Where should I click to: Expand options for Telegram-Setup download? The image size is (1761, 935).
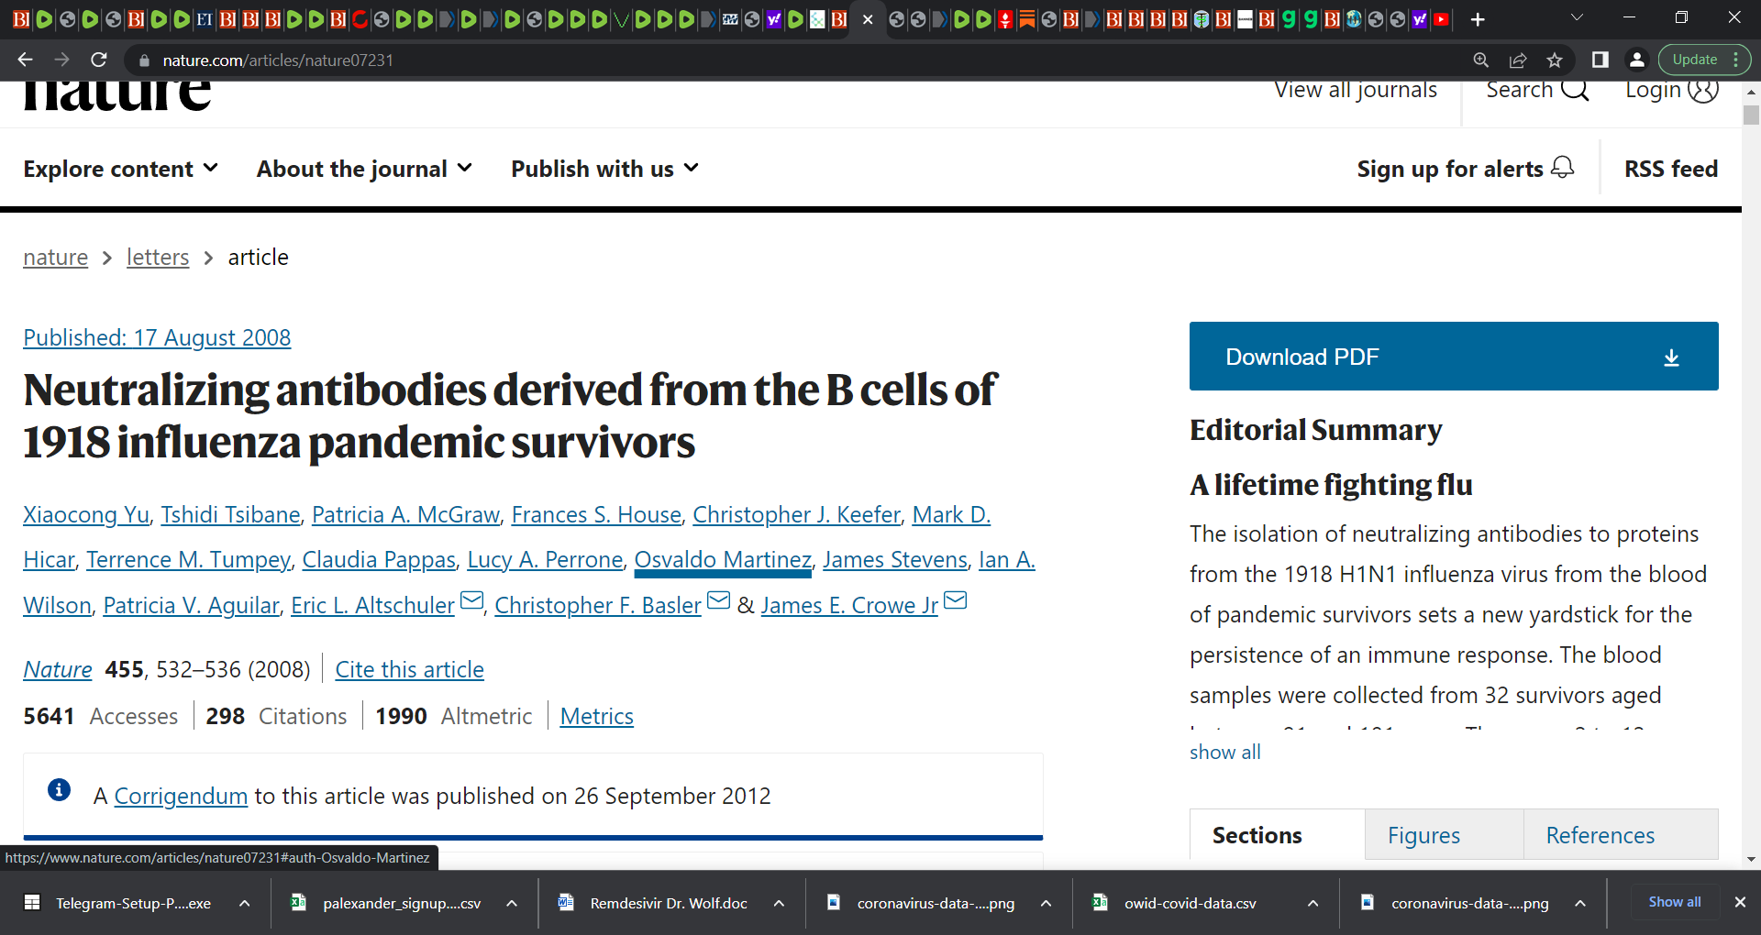244,903
